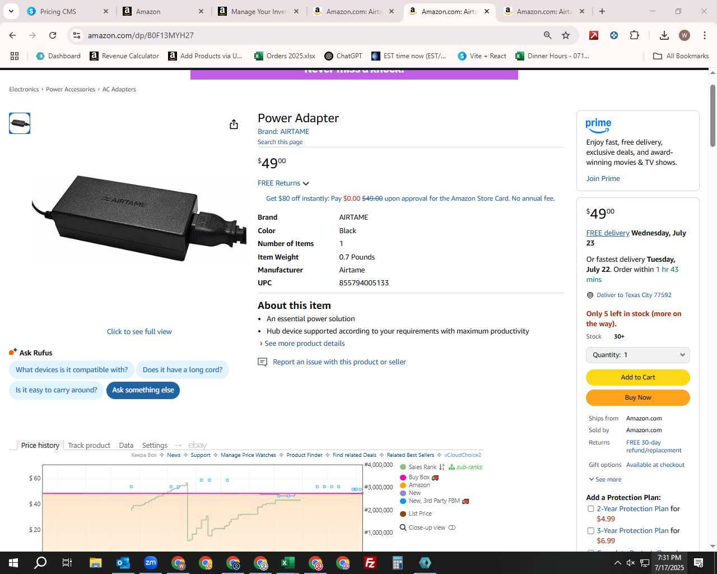Click the Buy Now button
The image size is (717, 574).
(637, 397)
